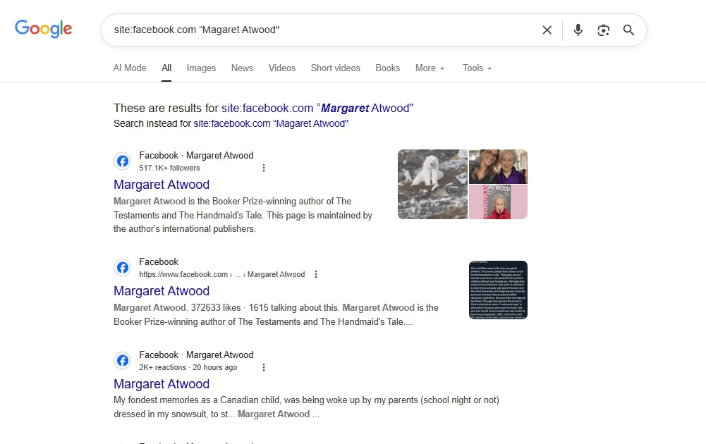Search instead for the original "Magaret Atwood" query
The width and height of the screenshot is (706, 444).
point(271,124)
